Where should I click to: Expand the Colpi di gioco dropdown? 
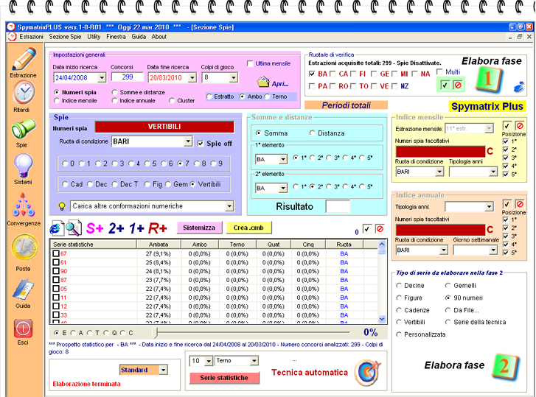tap(233, 78)
